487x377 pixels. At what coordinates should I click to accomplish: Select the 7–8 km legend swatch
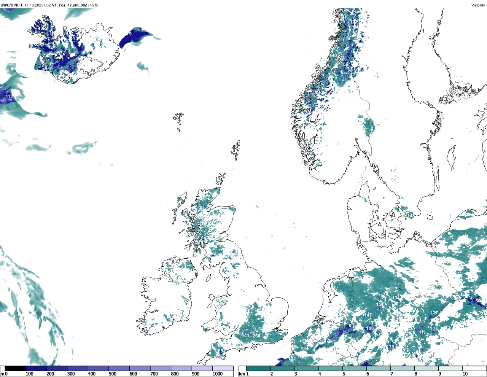coord(403,368)
